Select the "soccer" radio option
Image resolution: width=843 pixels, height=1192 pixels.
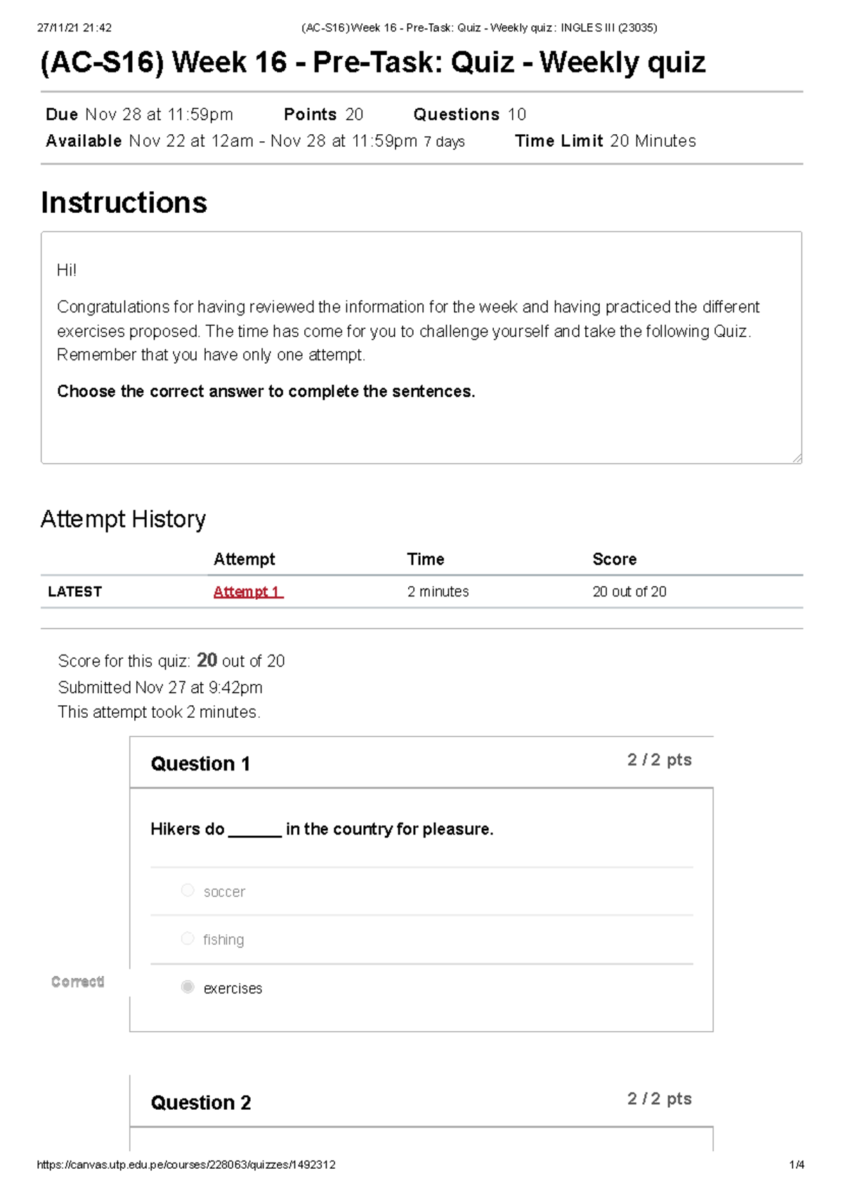tap(188, 891)
